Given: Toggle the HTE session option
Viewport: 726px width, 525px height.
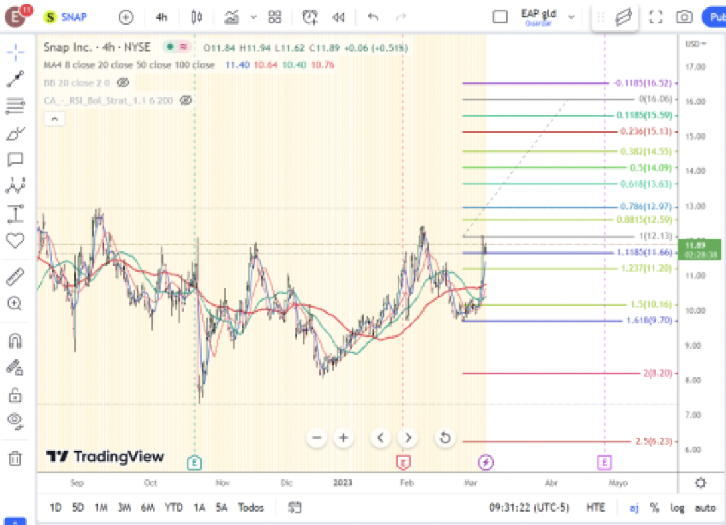Looking at the screenshot, I should point(596,508).
